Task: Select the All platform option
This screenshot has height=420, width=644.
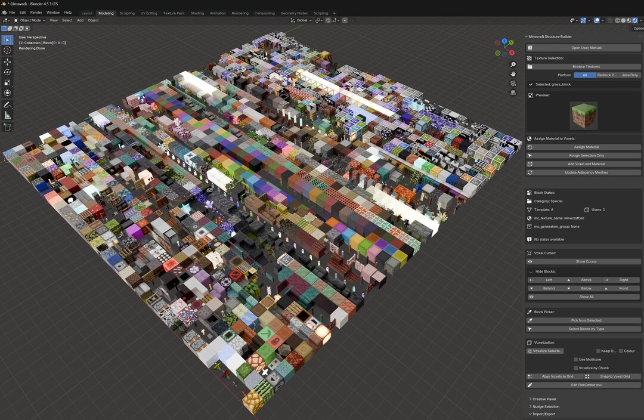Action: (x=584, y=75)
